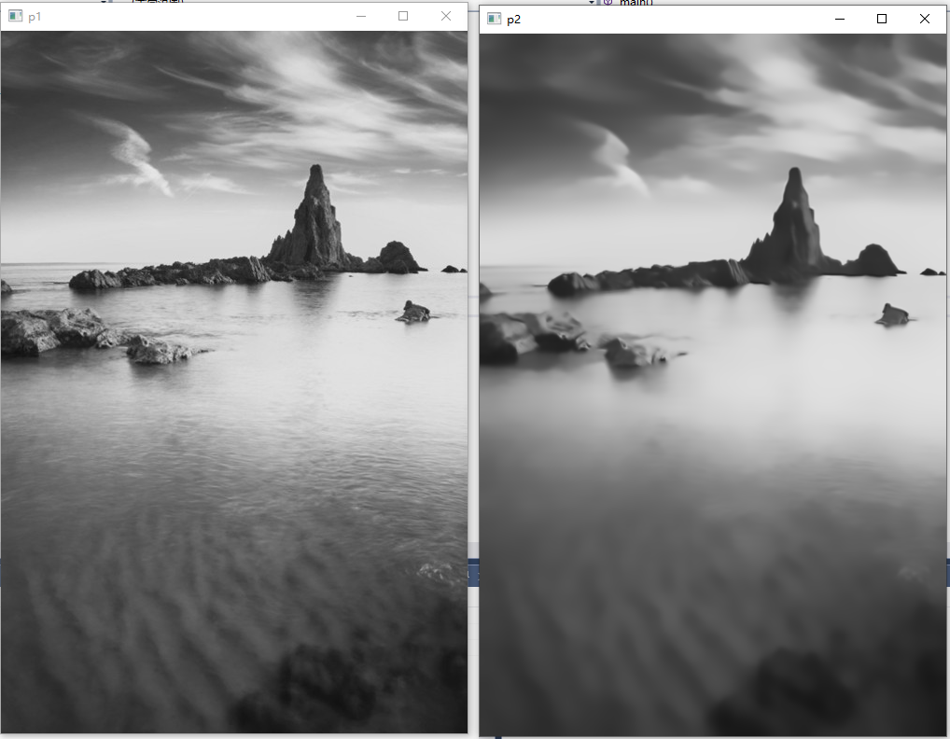Minimize the p2 window
Image resolution: width=950 pixels, height=739 pixels.
840,19
